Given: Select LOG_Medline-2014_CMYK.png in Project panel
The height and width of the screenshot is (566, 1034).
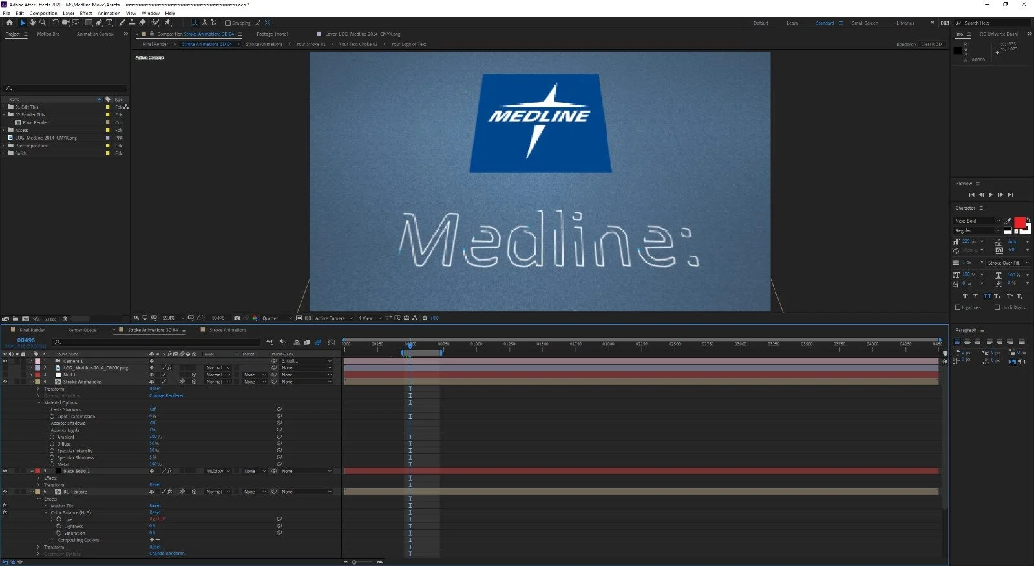Looking at the screenshot, I should (x=46, y=138).
